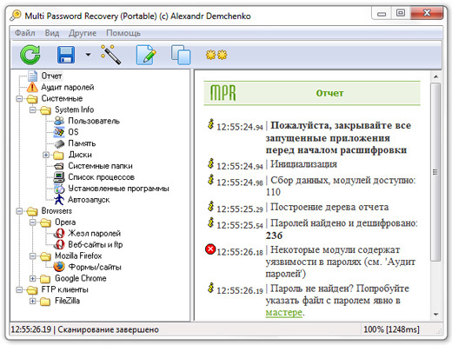Follow the мастере link in report
The height and width of the screenshot is (345, 452).
tap(283, 312)
